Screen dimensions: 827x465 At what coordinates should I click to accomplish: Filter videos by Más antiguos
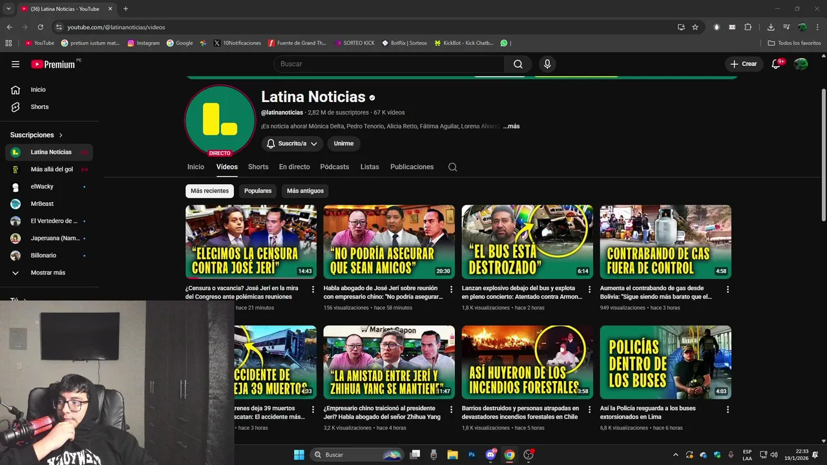[x=305, y=191]
